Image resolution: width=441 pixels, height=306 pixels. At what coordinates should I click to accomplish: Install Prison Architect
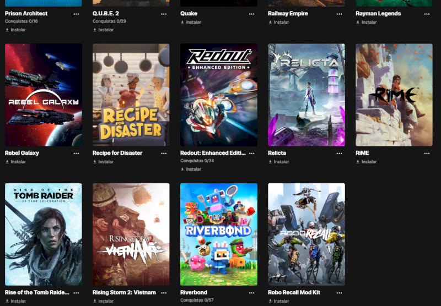[x=16, y=30]
